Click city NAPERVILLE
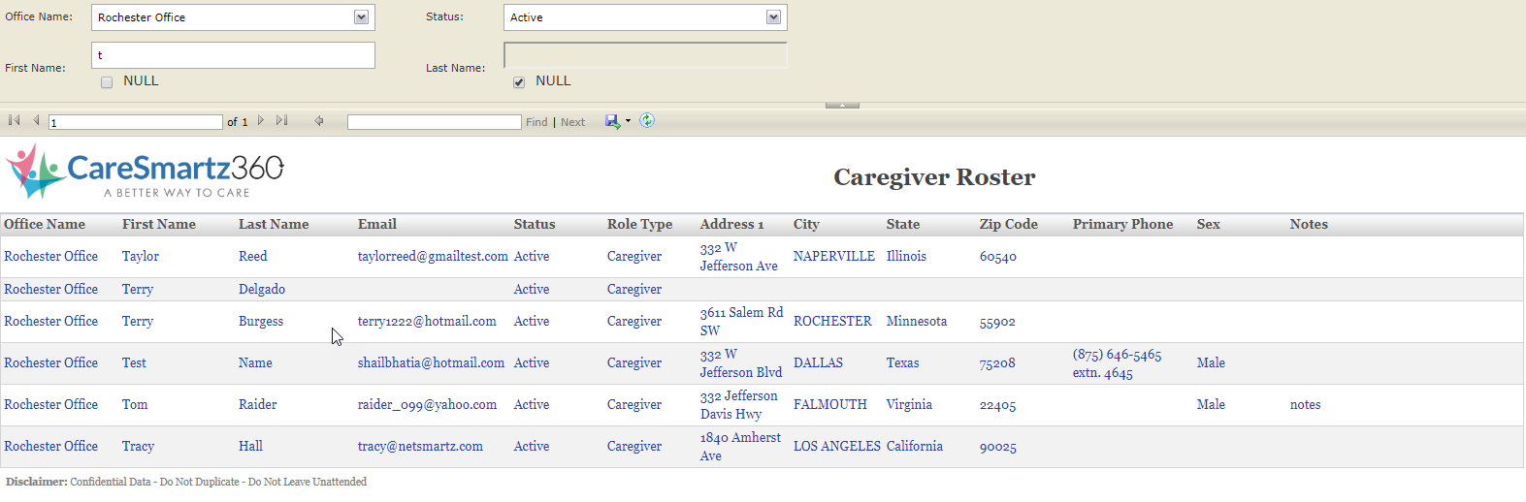The image size is (1526, 502). pos(834,256)
